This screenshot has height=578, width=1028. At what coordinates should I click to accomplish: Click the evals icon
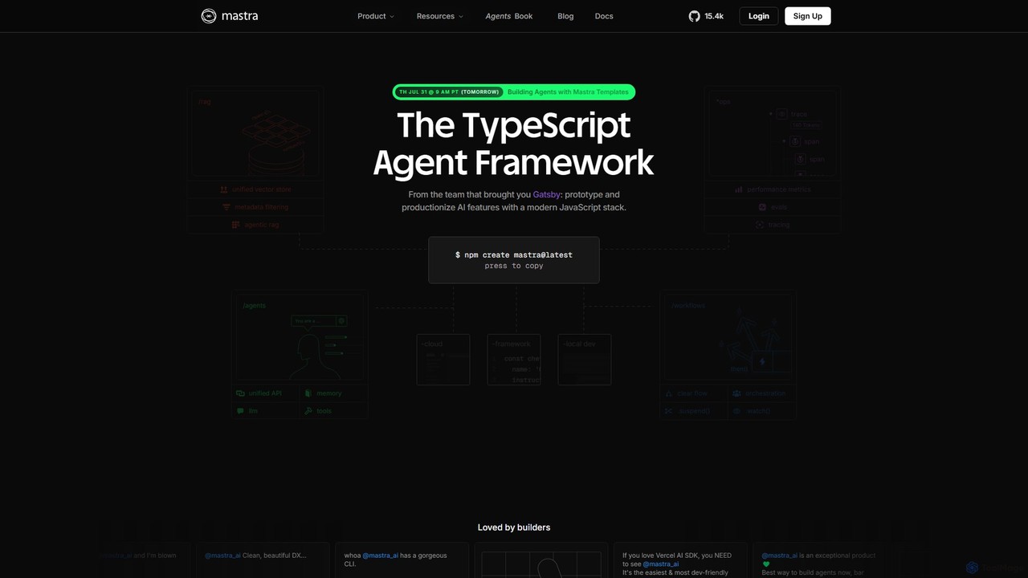tap(762, 207)
